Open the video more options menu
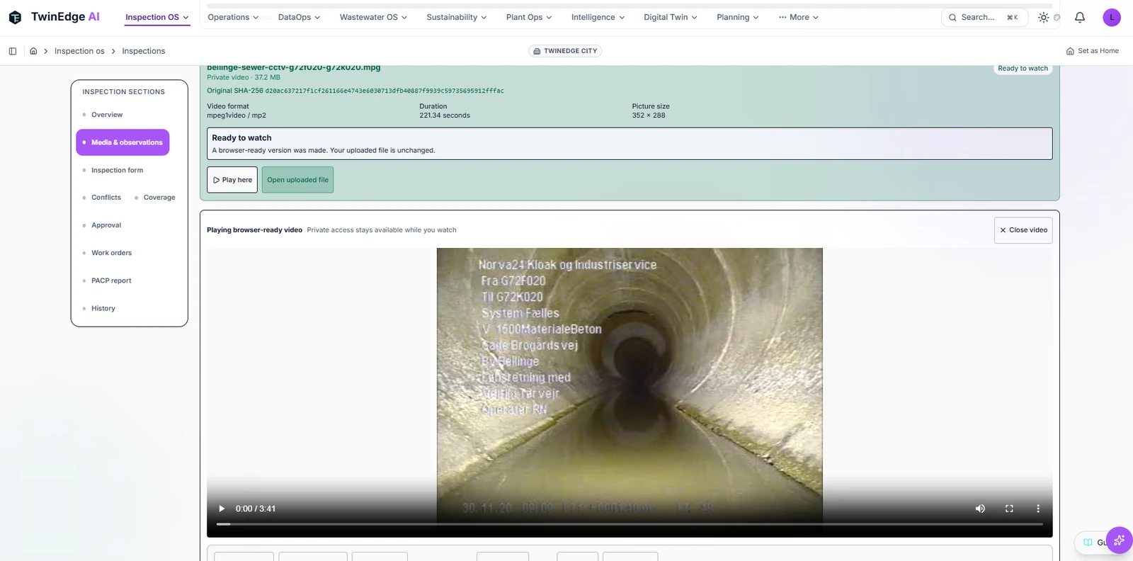The width and height of the screenshot is (1133, 561). click(x=1038, y=509)
